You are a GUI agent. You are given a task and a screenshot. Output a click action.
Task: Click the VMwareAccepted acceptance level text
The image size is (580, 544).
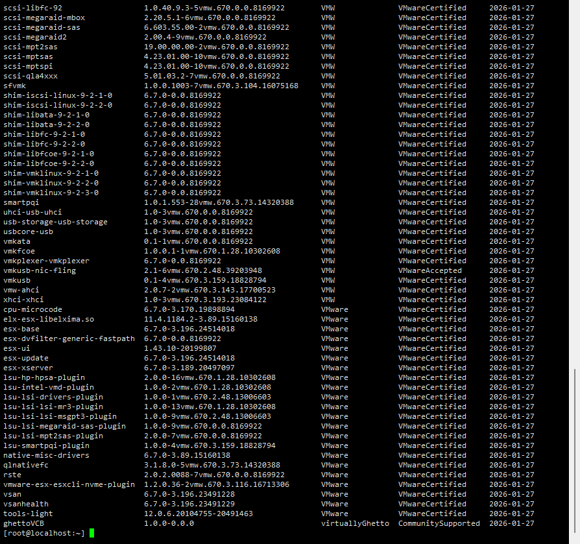(x=429, y=270)
